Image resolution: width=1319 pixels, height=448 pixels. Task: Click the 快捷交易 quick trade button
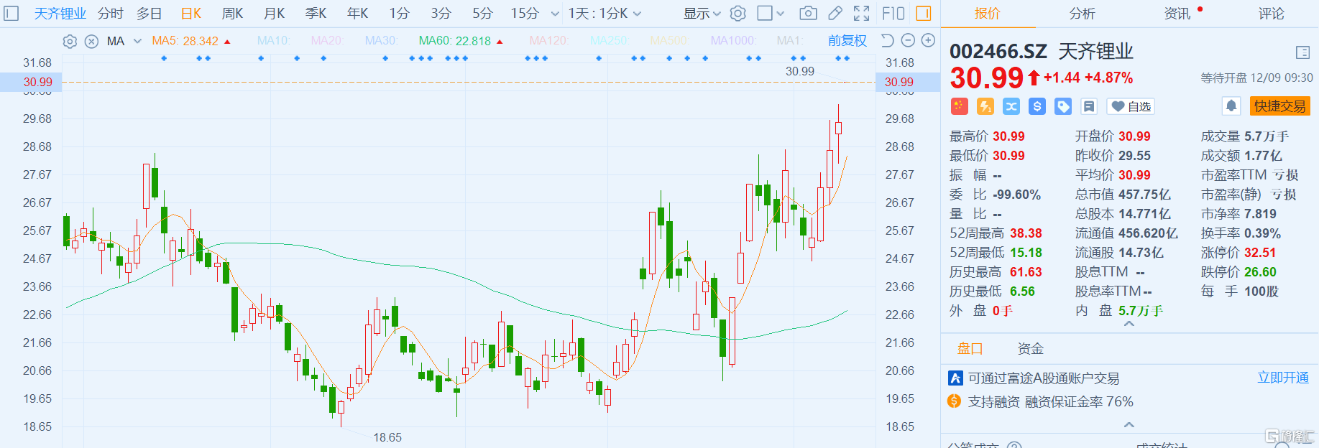[1279, 106]
